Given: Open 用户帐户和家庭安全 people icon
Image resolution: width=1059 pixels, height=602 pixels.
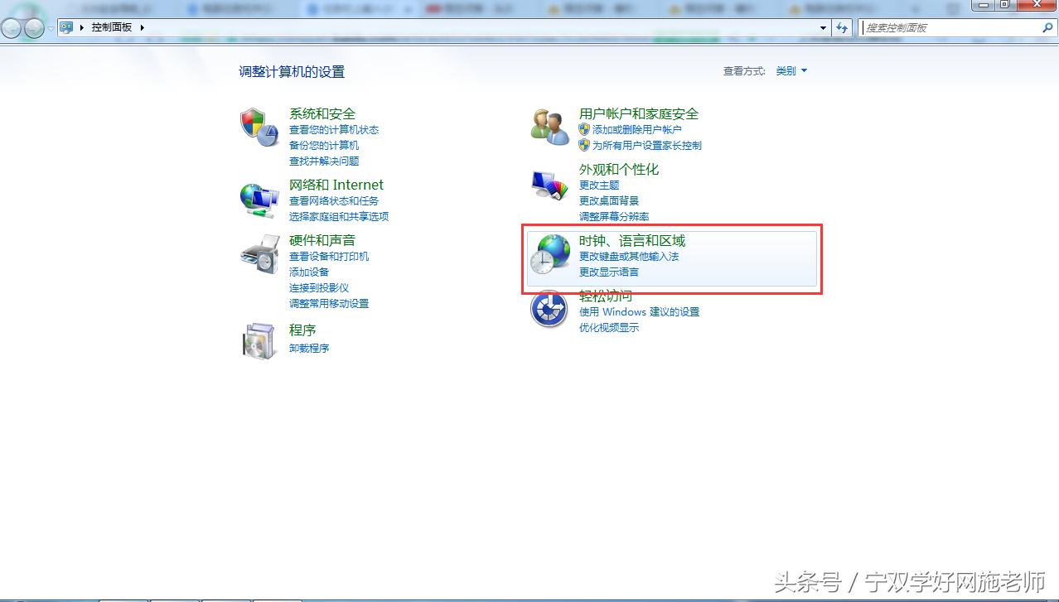Looking at the screenshot, I should pos(548,124).
